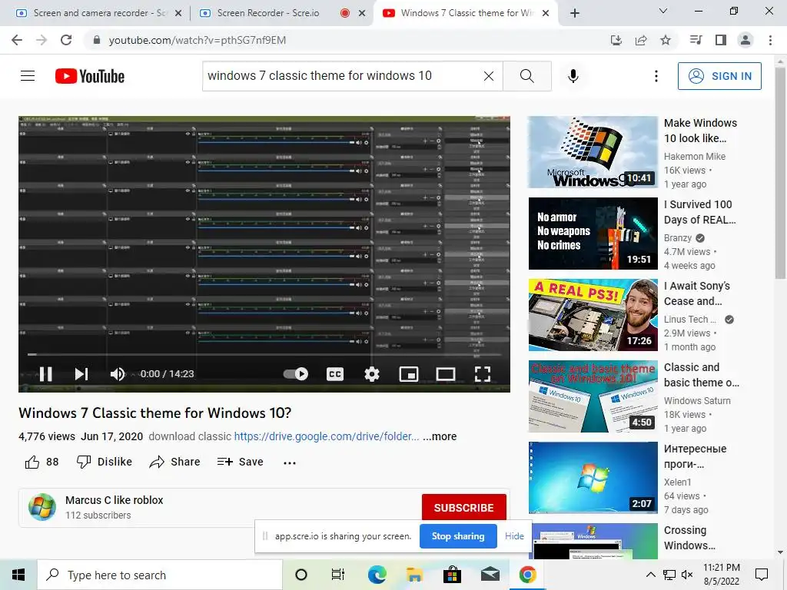This screenshot has width=787, height=590.
Task: Bookmark this page with the star
Action: [x=666, y=40]
